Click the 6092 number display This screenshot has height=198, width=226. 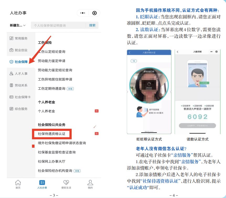[x=197, y=117]
